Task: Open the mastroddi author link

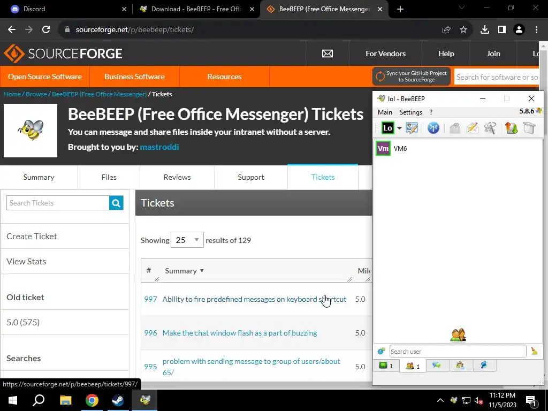Action: tap(159, 147)
